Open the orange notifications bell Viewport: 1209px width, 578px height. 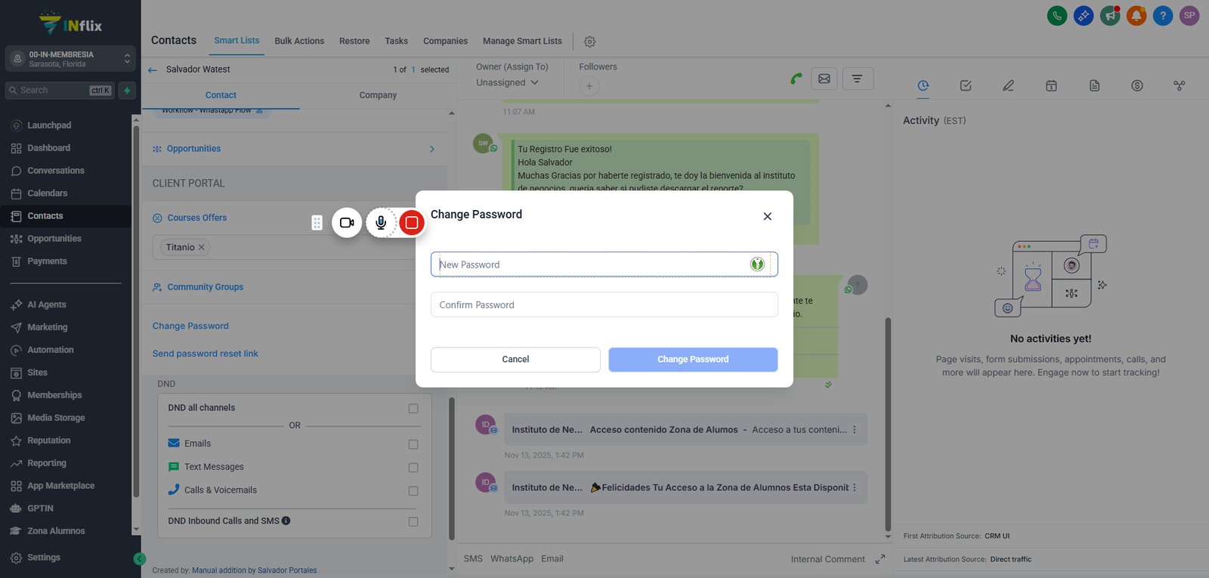pyautogui.click(x=1136, y=15)
